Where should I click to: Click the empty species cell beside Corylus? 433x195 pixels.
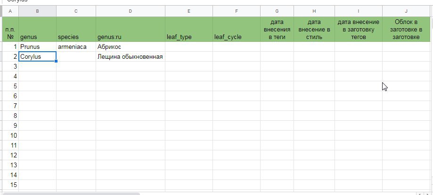click(x=76, y=57)
